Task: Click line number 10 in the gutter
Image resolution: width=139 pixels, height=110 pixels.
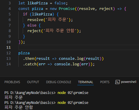Action: (8, 42)
